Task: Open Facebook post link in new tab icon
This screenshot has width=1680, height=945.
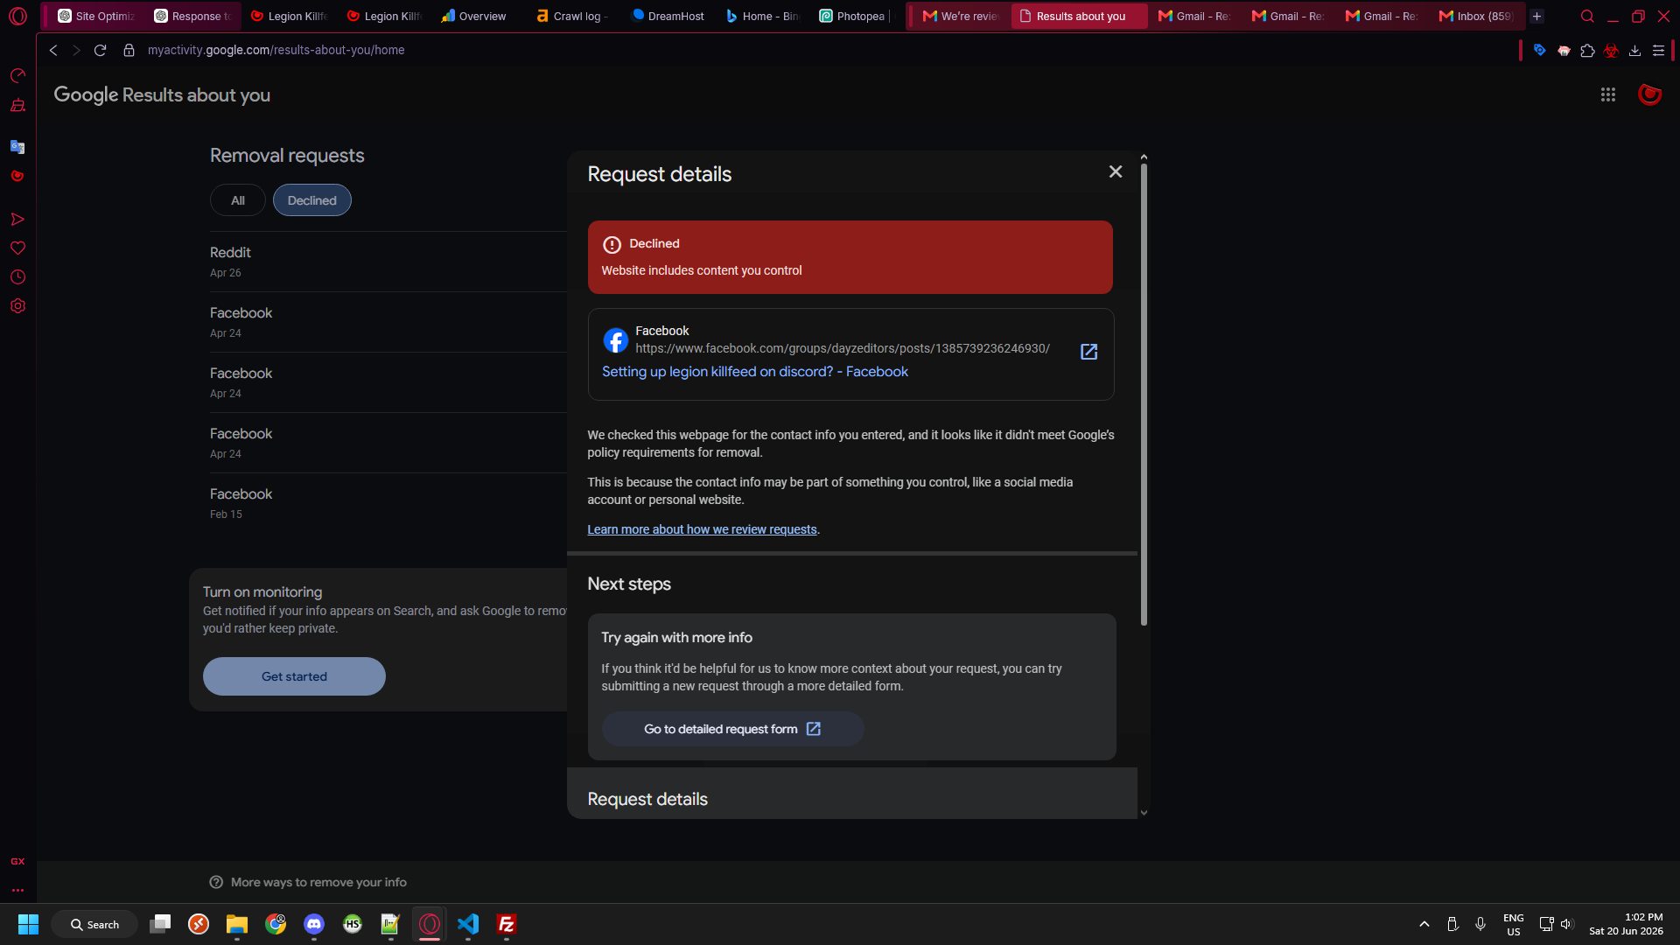Action: [1088, 352]
